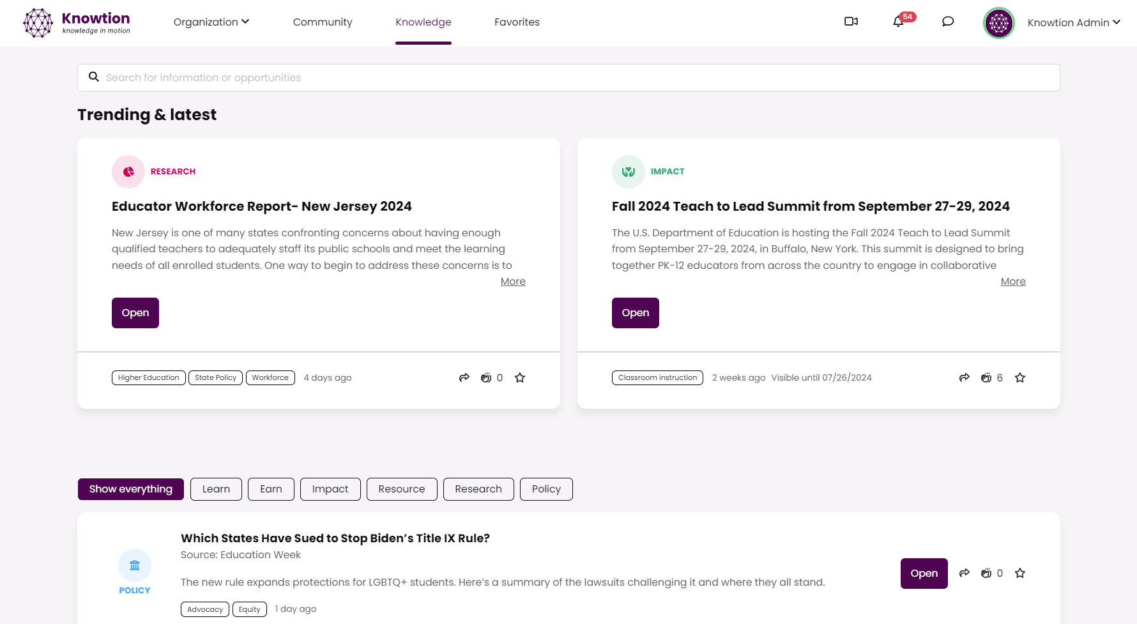Click the video camera icon in header

(x=851, y=22)
